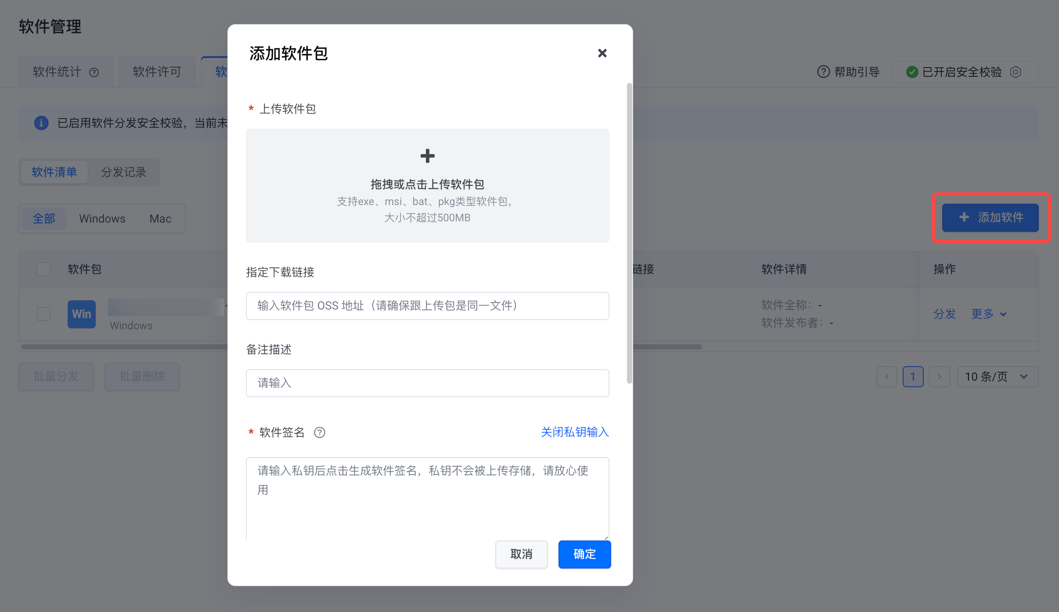This screenshot has height=612, width=1059.
Task: Switch to the 分发记录 tab
Action: coord(123,172)
